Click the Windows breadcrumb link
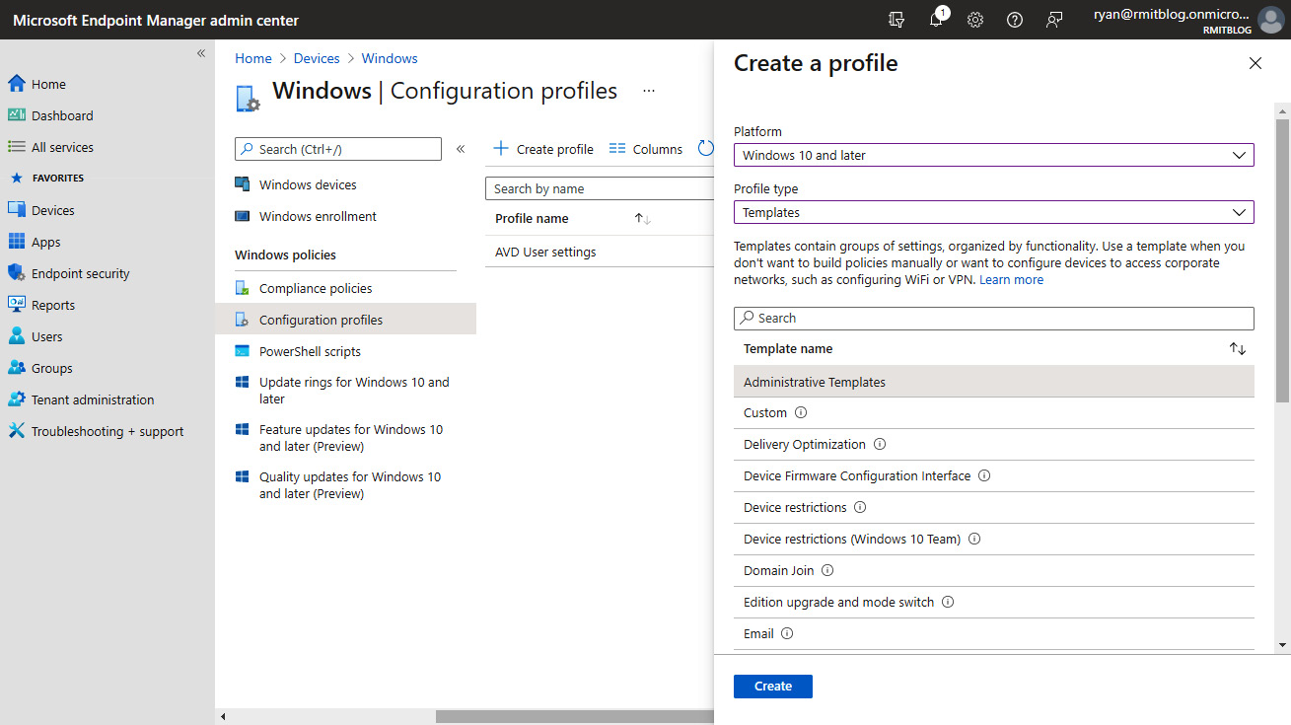 tap(390, 58)
